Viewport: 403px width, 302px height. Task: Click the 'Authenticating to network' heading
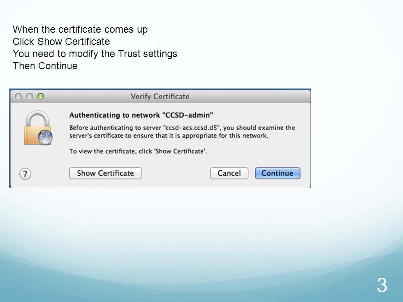(x=141, y=115)
